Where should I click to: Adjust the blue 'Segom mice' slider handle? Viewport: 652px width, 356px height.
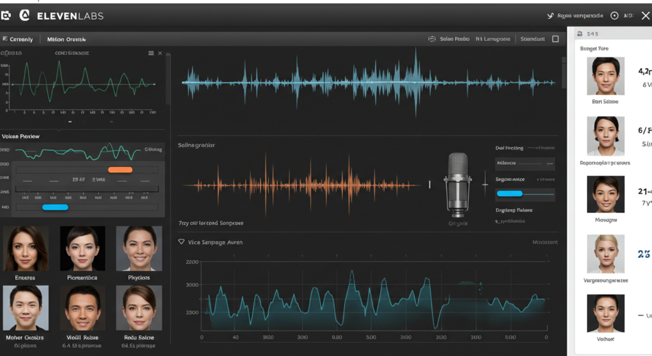click(x=509, y=194)
